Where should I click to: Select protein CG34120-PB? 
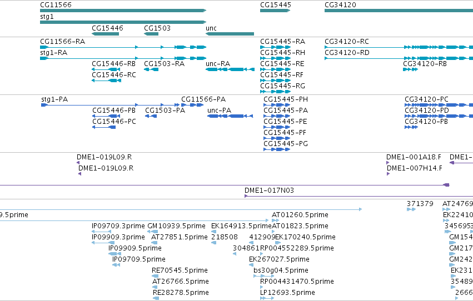click(x=411, y=127)
